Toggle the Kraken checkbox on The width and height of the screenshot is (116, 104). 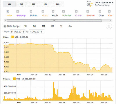pyautogui.click(x=76, y=12)
